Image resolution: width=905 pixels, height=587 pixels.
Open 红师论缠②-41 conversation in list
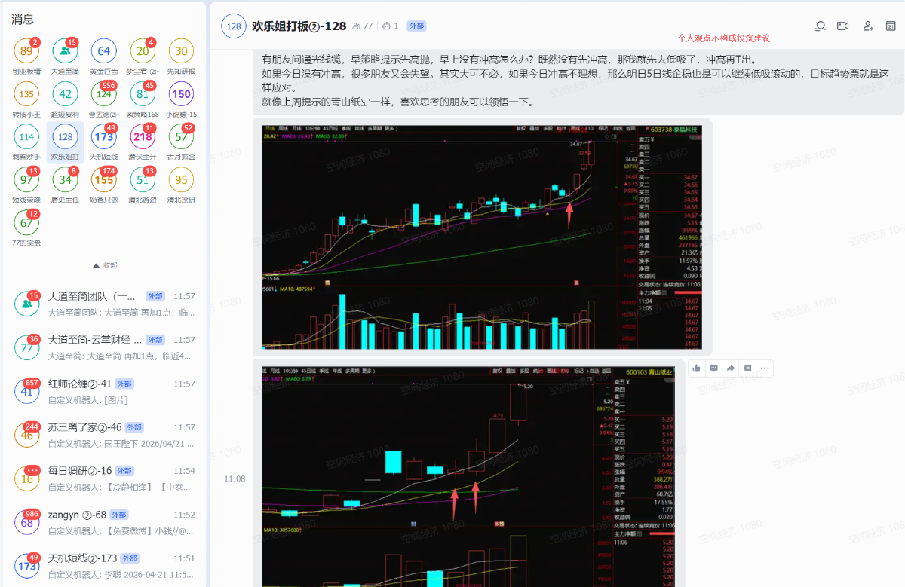coord(106,390)
